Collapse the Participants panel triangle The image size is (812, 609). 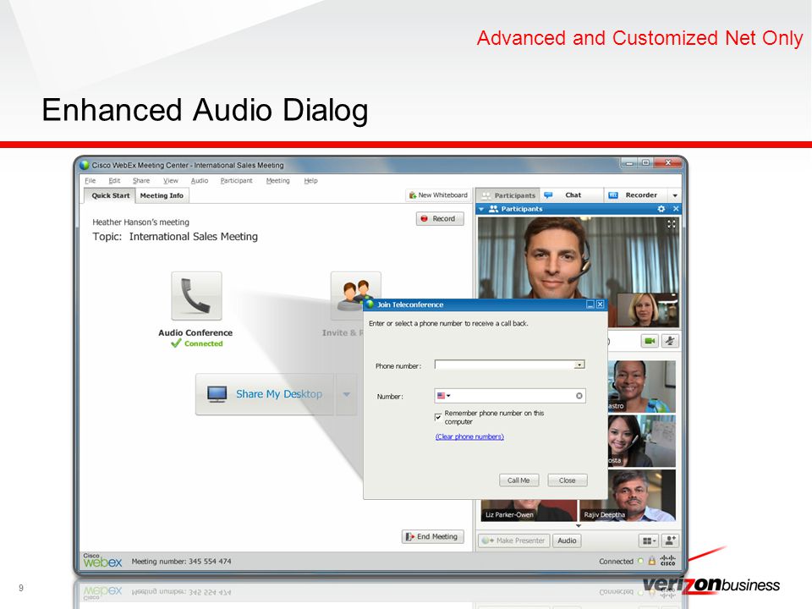[x=481, y=209]
